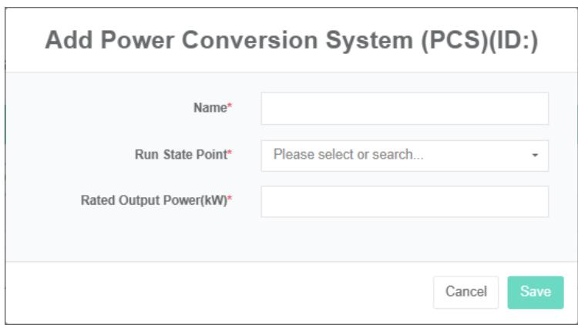Screen dimensions: 578x325
Task: Click the dropdown caret arrow icon
Action: [535, 156]
